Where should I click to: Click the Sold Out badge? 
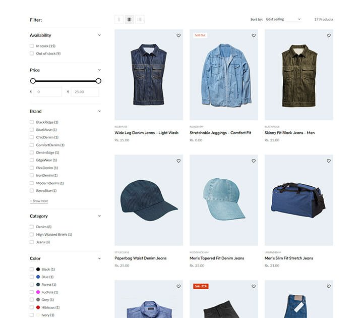200,35
